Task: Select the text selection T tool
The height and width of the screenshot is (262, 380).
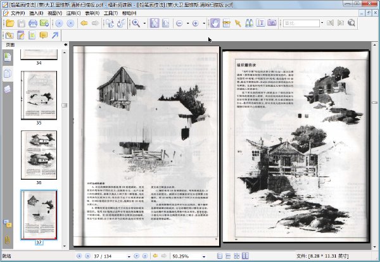Action: pos(260,23)
